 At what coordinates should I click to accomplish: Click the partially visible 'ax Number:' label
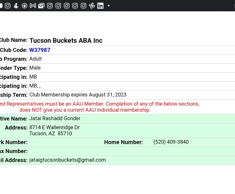tap(14, 151)
